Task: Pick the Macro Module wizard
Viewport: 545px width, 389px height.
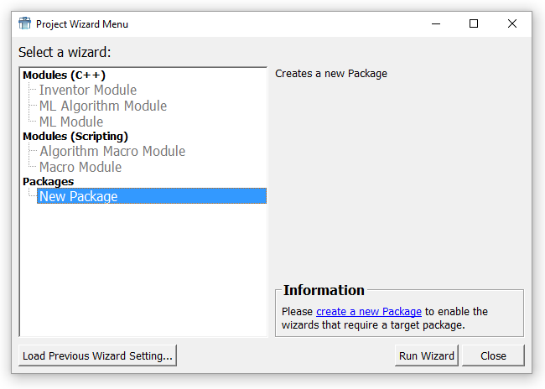Action: pos(80,167)
